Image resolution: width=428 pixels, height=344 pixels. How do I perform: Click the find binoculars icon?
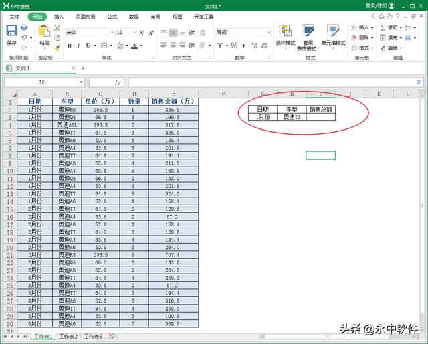(x=408, y=37)
